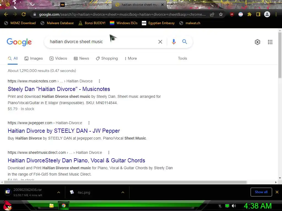Open the new tab plus button
Screen dimensions: 282x211
click(228, 5)
